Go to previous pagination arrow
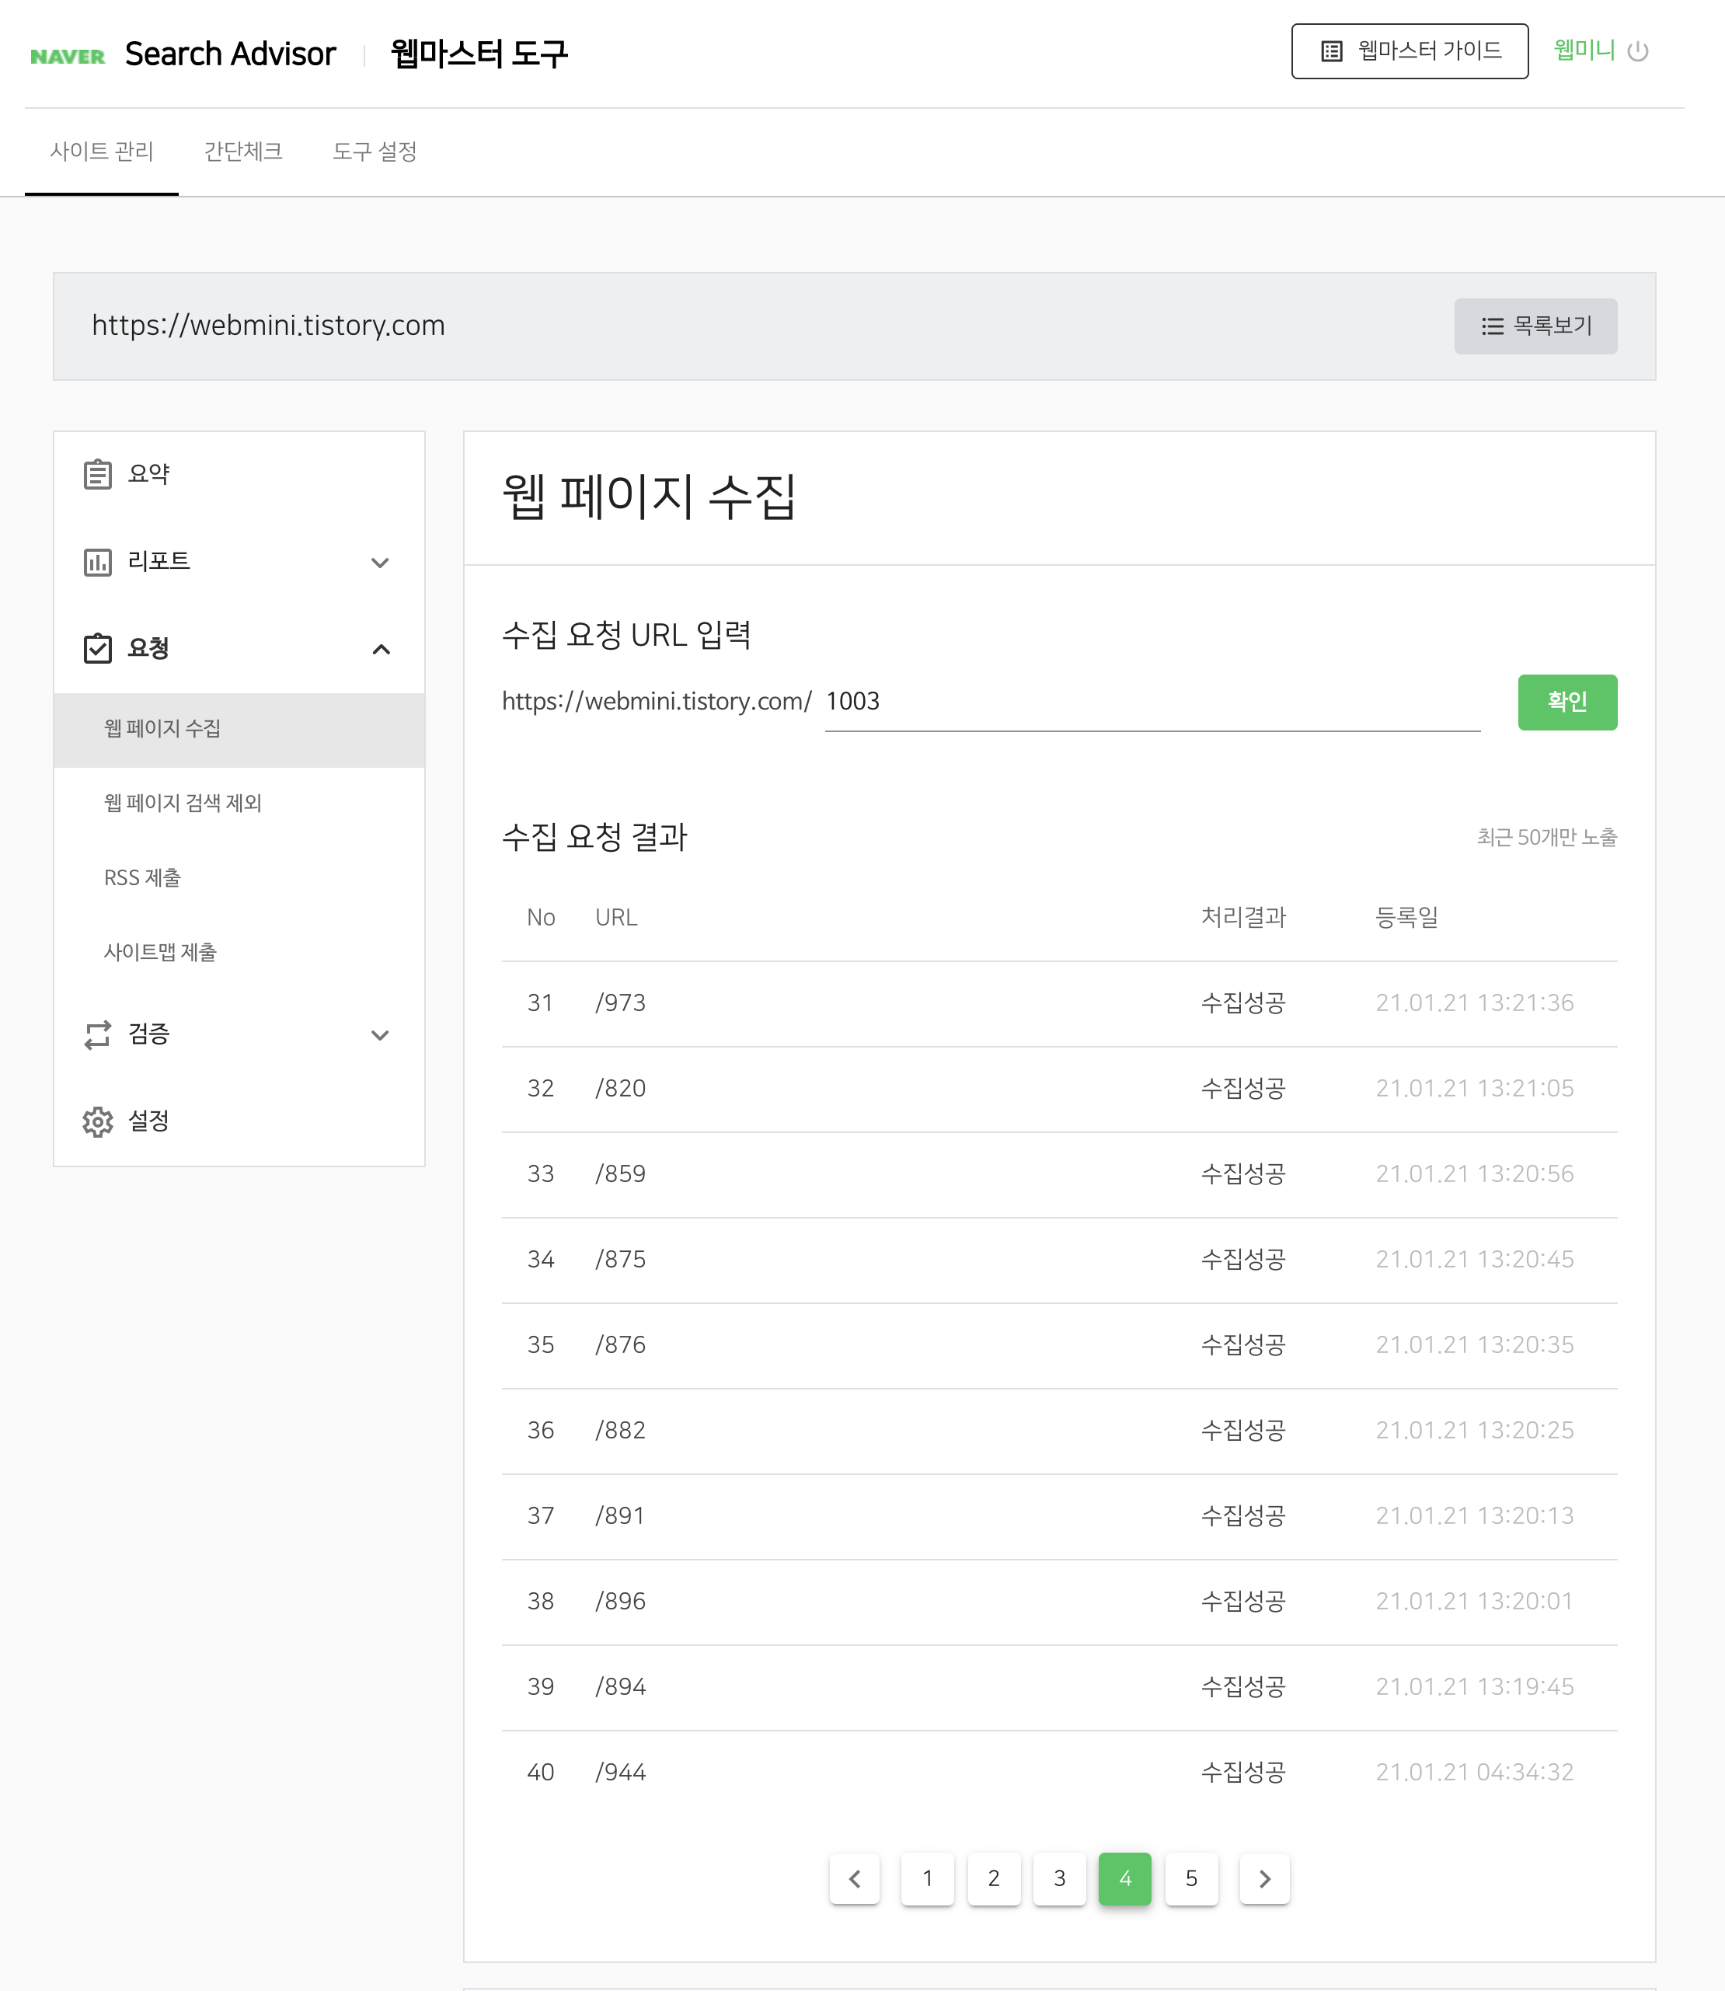 (854, 1878)
